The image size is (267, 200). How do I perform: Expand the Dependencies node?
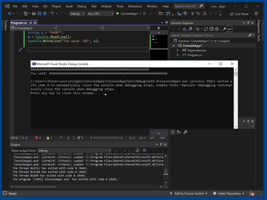[x=178, y=50]
